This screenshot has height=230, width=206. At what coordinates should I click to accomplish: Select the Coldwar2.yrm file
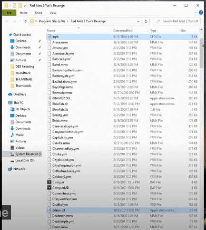tap(122, 176)
